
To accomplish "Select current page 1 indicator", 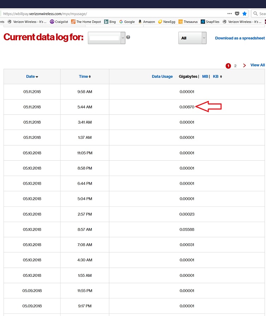I will [228, 66].
